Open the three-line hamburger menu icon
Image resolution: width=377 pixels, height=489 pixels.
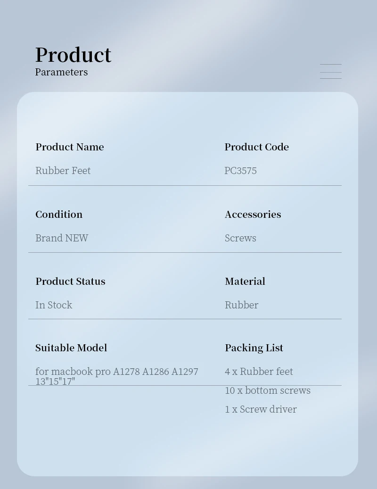[330, 71]
